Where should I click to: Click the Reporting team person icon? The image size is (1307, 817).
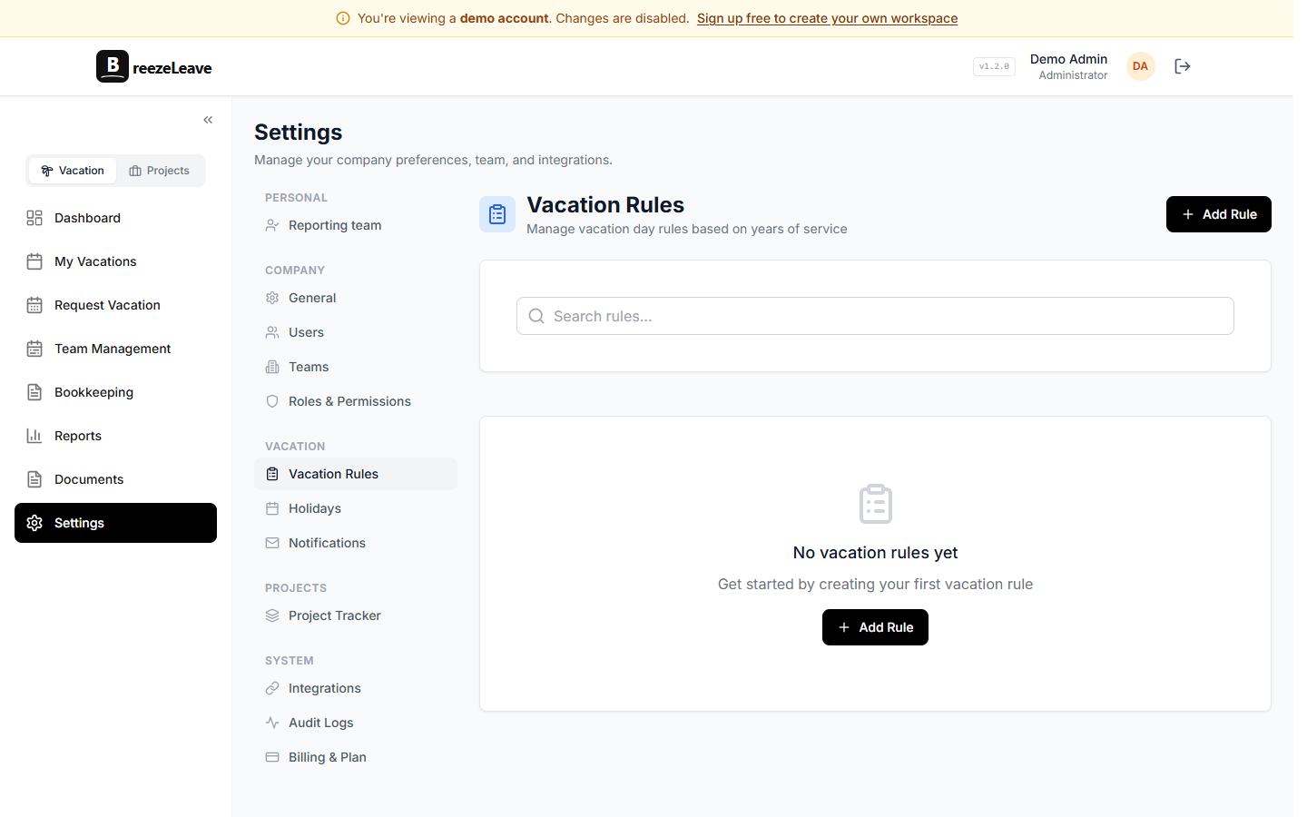click(x=272, y=225)
